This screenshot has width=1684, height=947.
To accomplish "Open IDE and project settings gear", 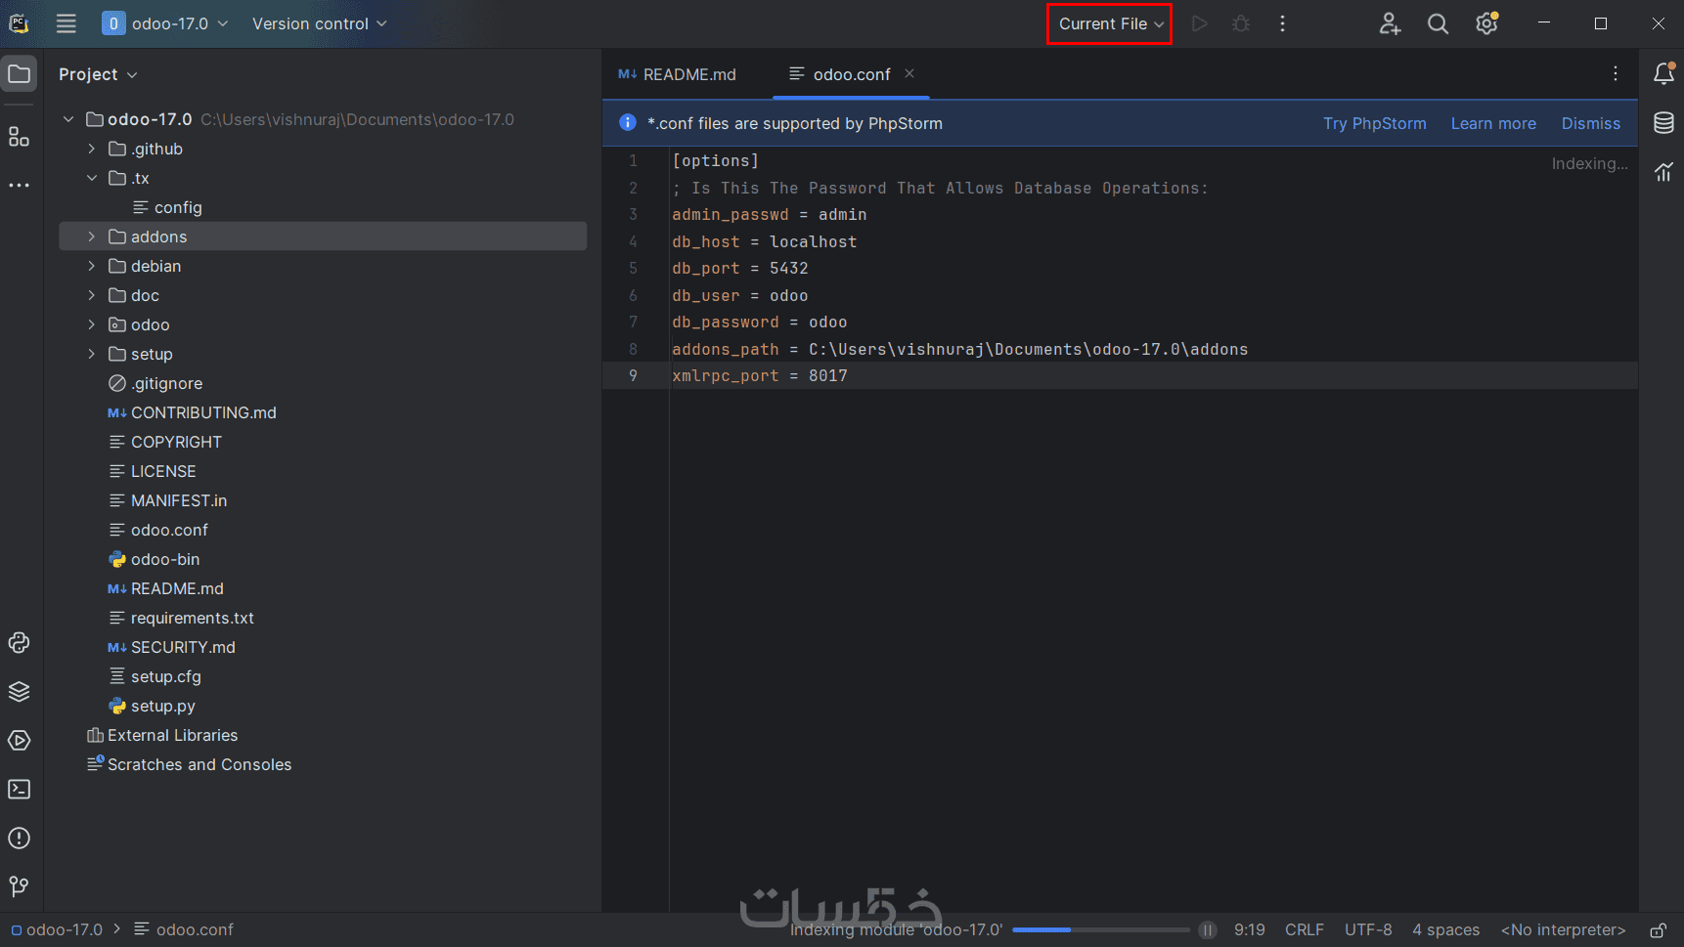I will 1486,23.
